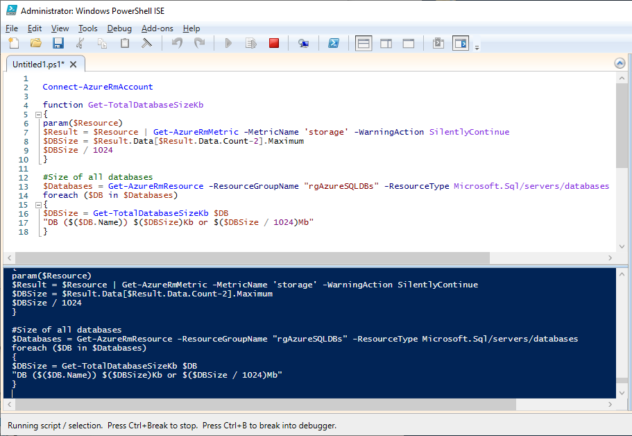632x436 pixels.
Task: Click the script pane scroll left arrow
Action: click(9, 258)
